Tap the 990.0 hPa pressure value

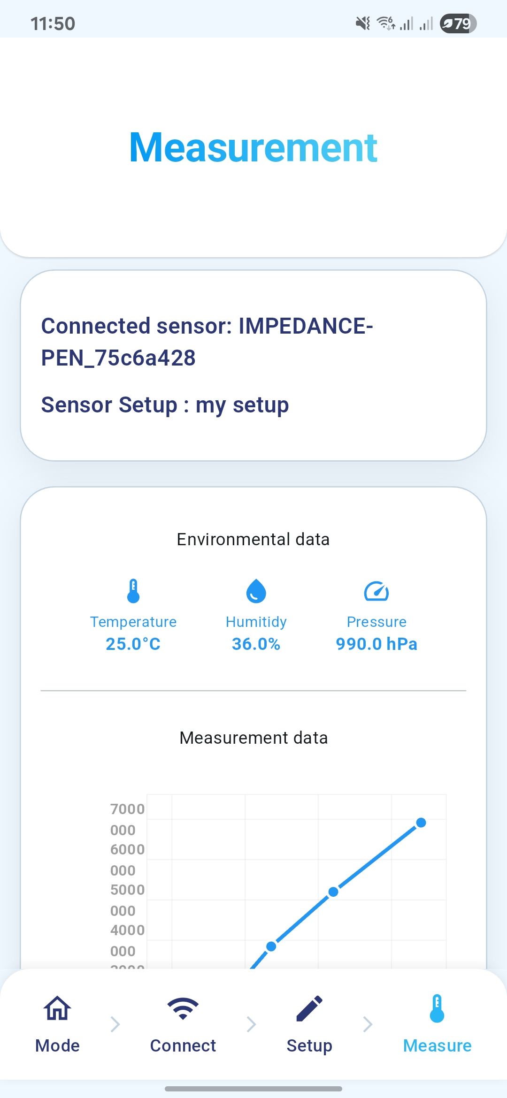tap(376, 644)
